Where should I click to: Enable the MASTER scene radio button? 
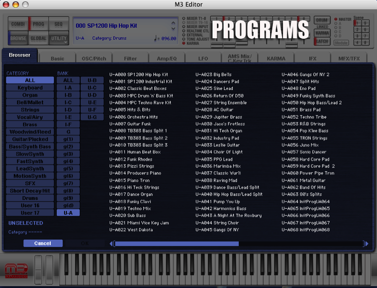(x=335, y=19)
